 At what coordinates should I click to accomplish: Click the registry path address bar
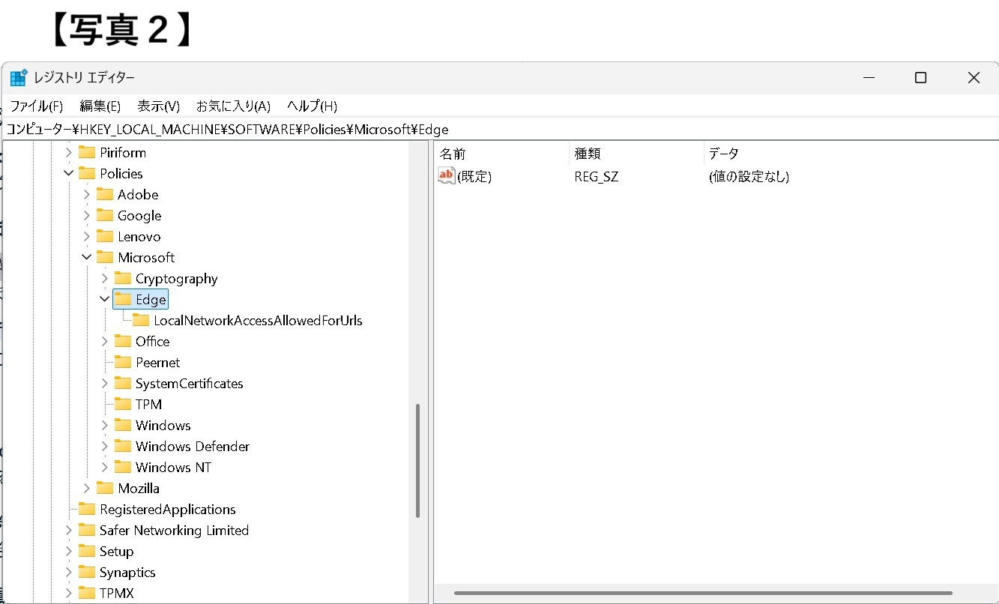pos(501,129)
